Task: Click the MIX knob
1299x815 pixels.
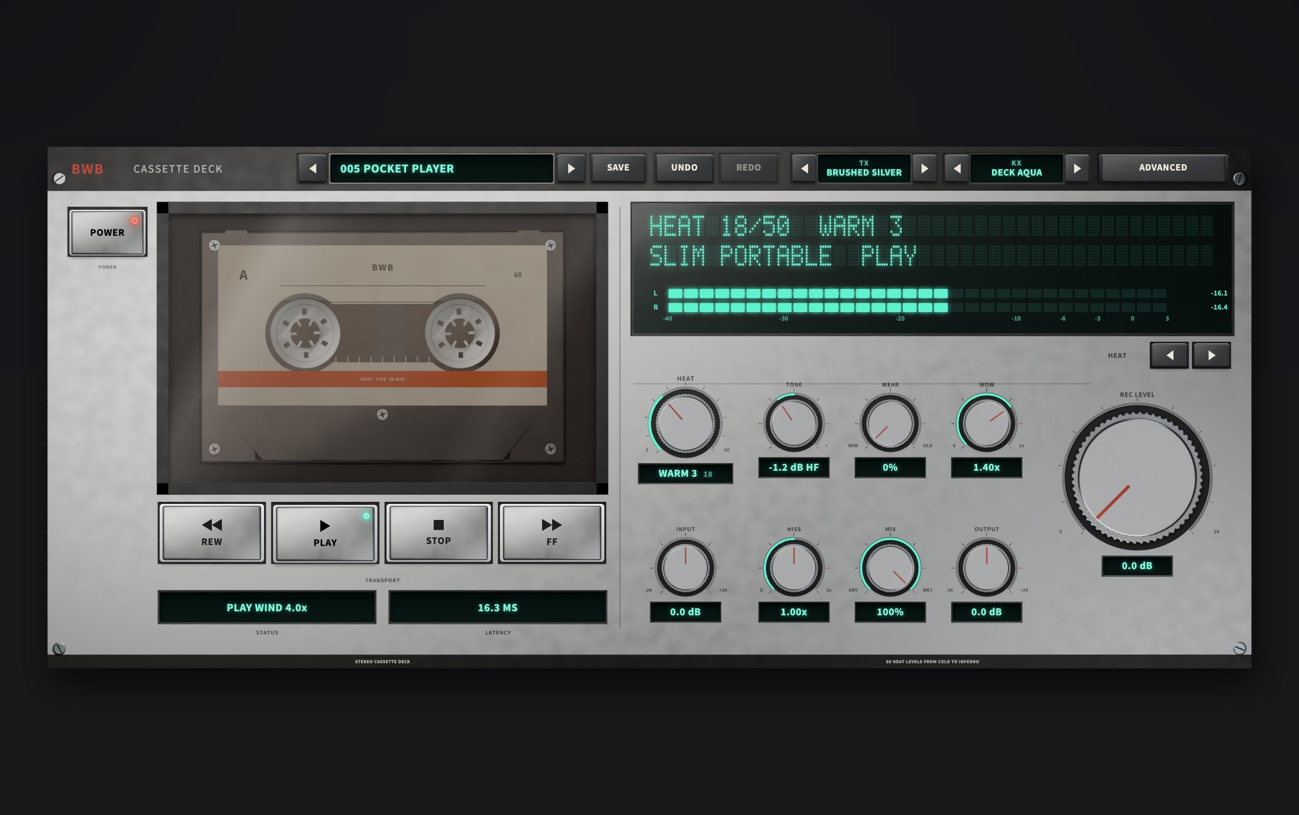Action: click(x=890, y=568)
